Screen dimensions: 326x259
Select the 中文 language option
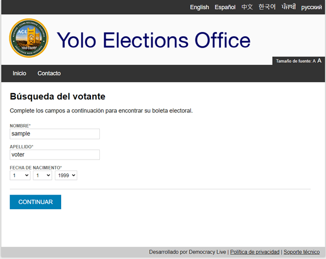click(247, 7)
